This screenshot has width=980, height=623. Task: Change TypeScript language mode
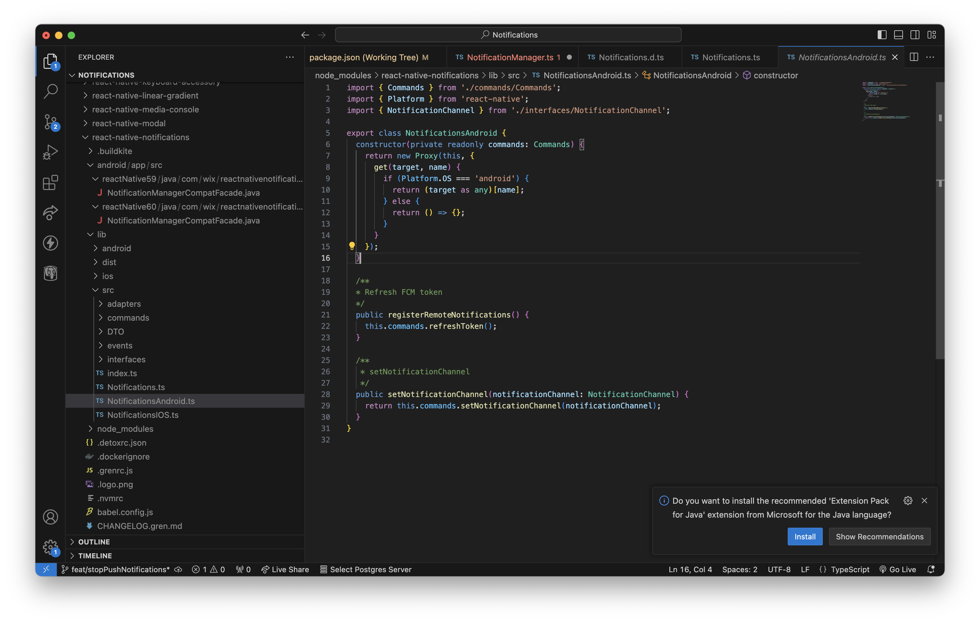(x=850, y=569)
